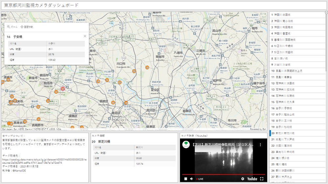Select list row 14 石神井川 稲荷橋
This screenshot has width=328, height=184.
click(297, 96)
